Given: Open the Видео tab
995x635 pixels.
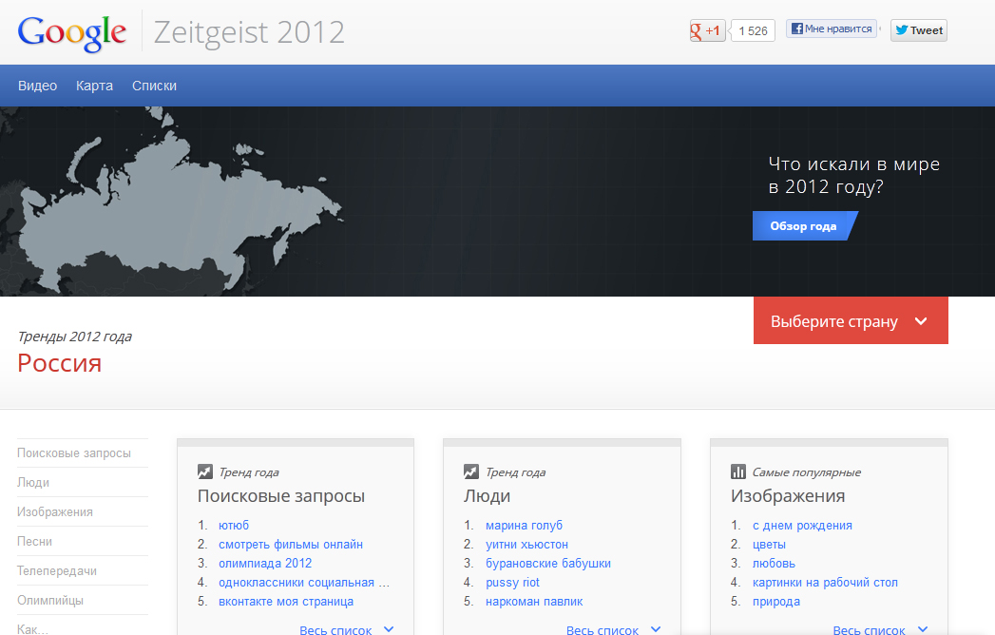Looking at the screenshot, I should (x=37, y=86).
